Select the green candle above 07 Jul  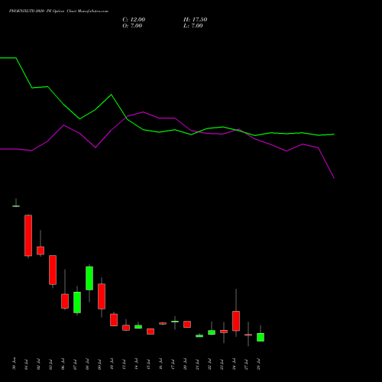tap(77, 303)
